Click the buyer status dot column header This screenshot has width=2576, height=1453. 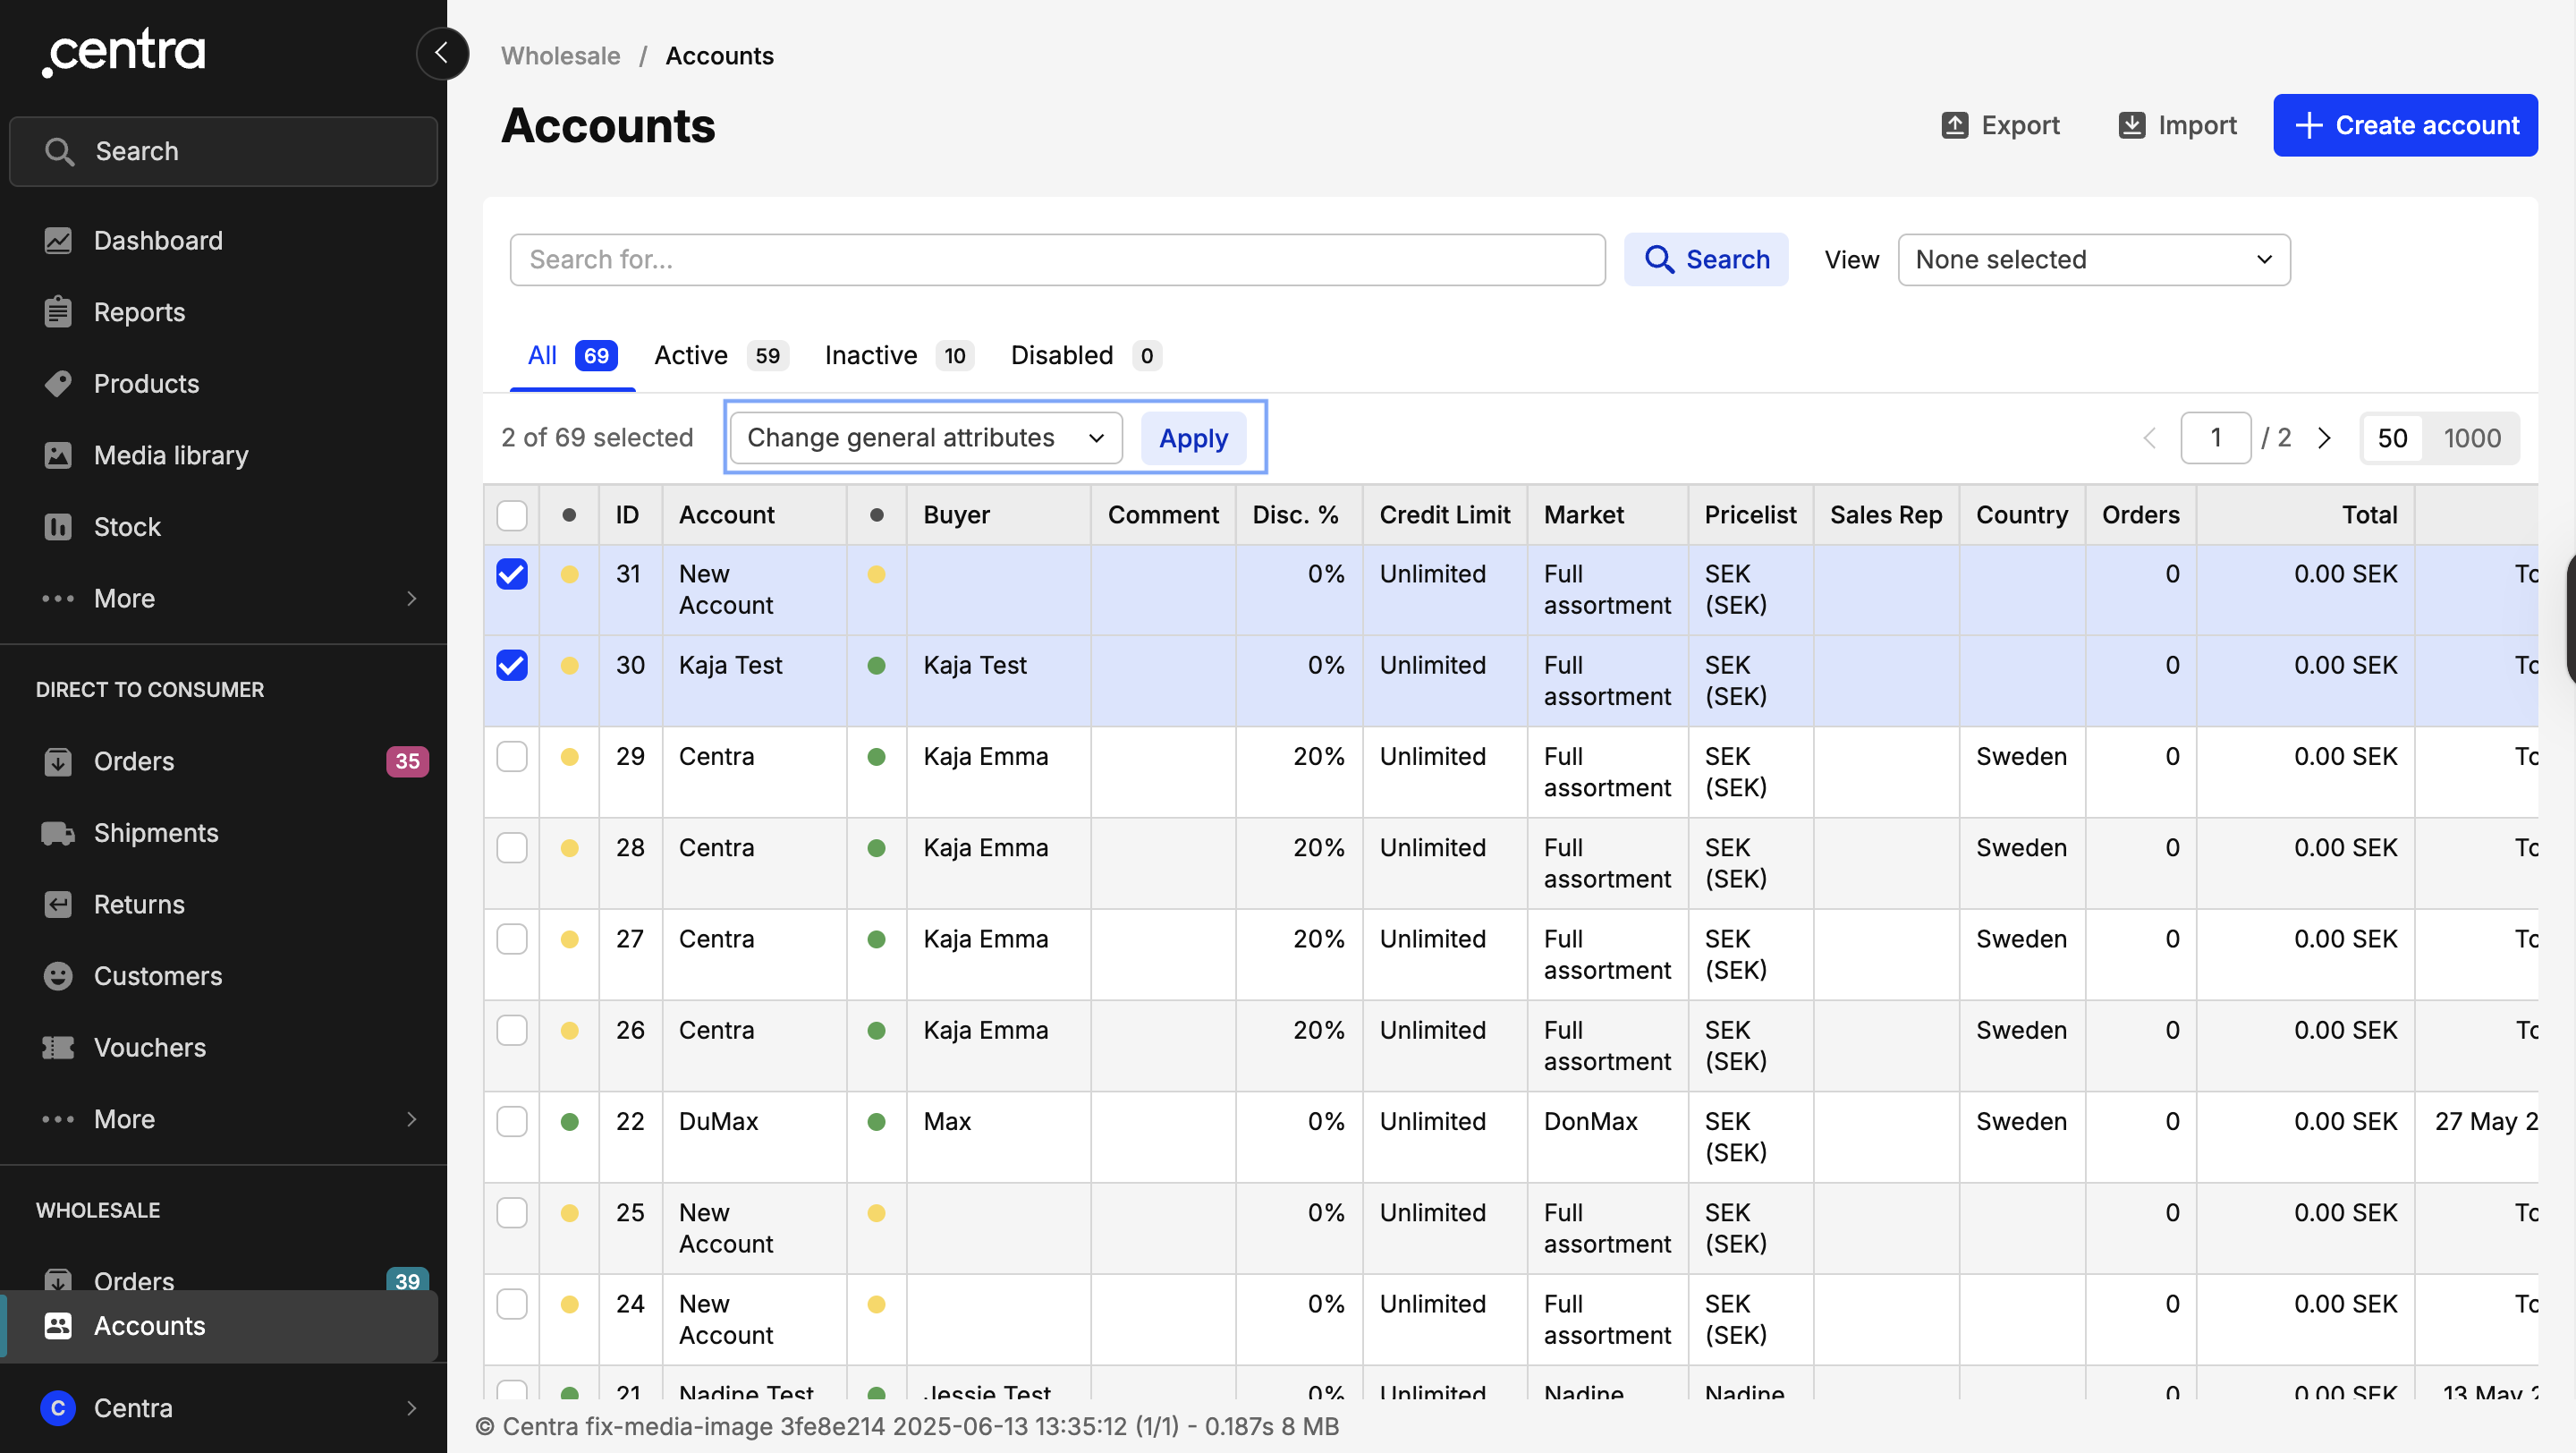(x=876, y=515)
